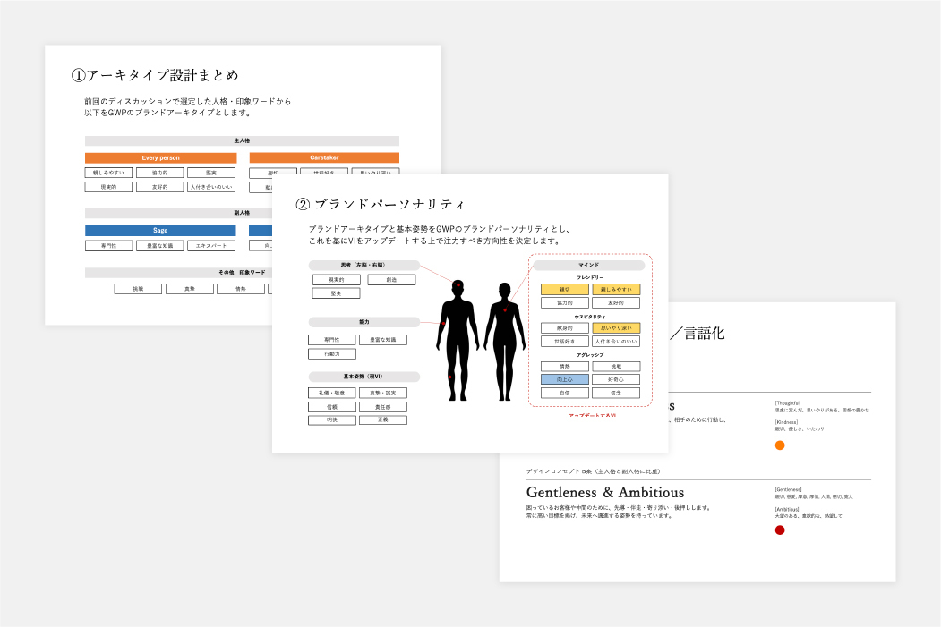
Task: Click the "[Gentleness]" label
Action: coord(788,490)
